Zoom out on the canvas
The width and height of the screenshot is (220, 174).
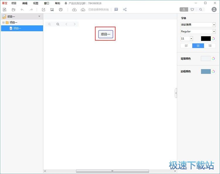click(x=58, y=24)
